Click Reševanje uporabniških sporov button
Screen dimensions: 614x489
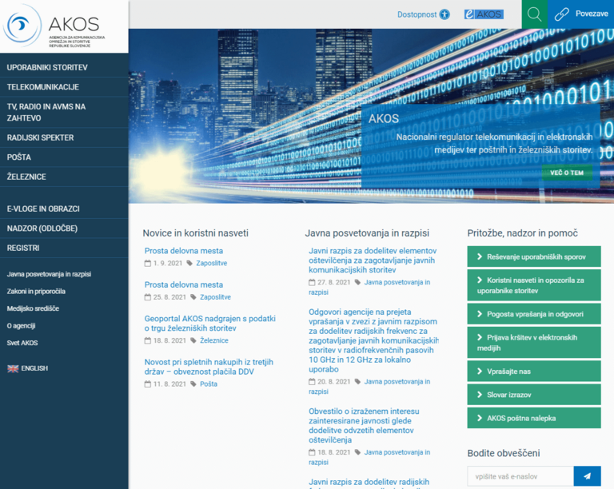[x=534, y=256]
